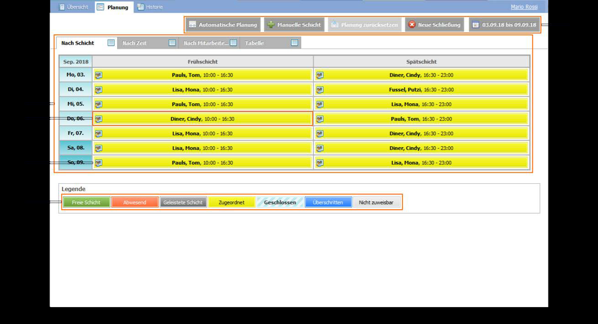Image resolution: width=598 pixels, height=324 pixels.
Task: Click shift icon for Sunday Frühschicht Pauls, Tom
Action: pos(98,163)
